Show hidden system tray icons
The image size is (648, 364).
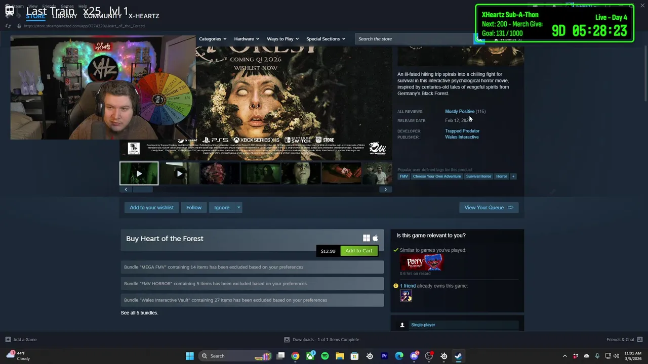(565, 356)
